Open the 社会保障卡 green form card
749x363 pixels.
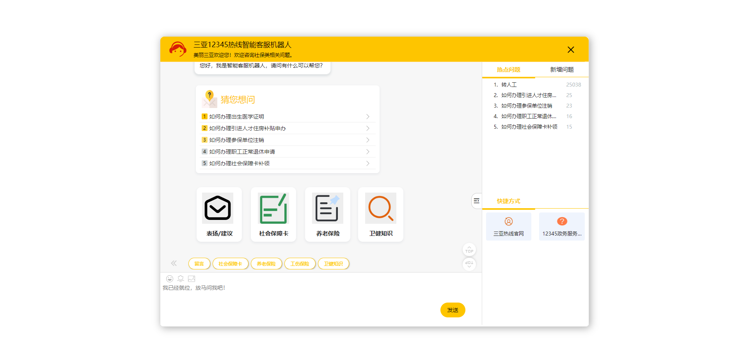click(273, 214)
